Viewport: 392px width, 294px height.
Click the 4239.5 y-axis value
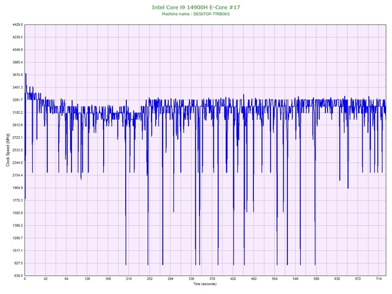click(18, 37)
